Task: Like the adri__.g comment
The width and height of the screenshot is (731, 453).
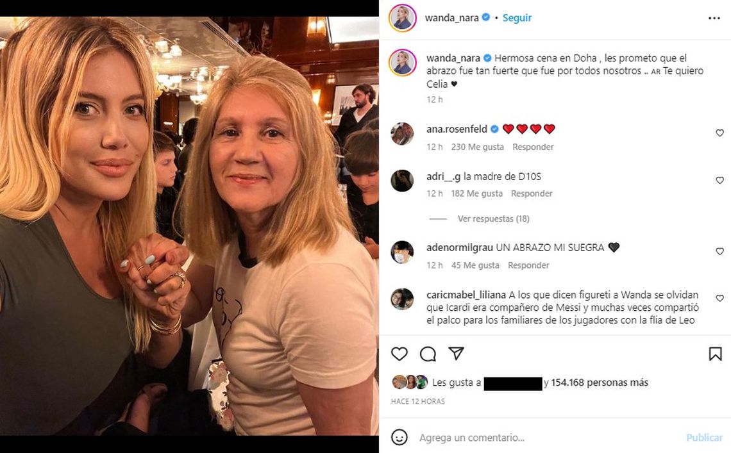Action: 719,181
